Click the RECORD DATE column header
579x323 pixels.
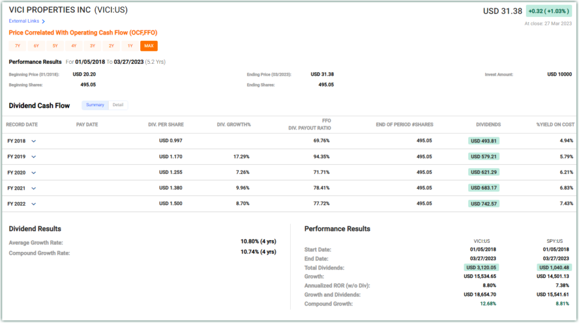coord(22,125)
